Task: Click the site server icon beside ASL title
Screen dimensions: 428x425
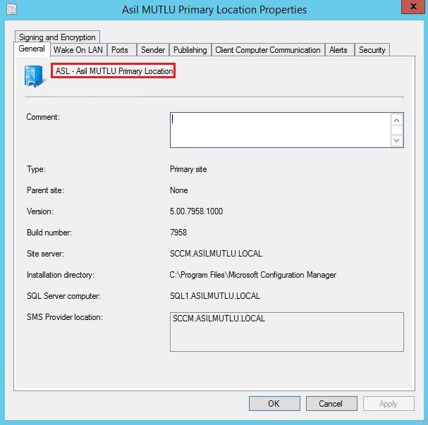Action: [34, 76]
